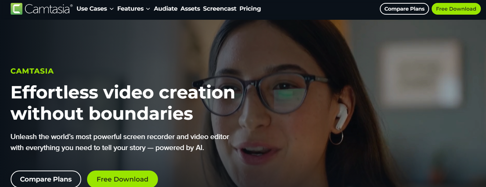Image resolution: width=486 pixels, height=187 pixels.
Task: Click the header green Free Download button
Action: coord(456,9)
